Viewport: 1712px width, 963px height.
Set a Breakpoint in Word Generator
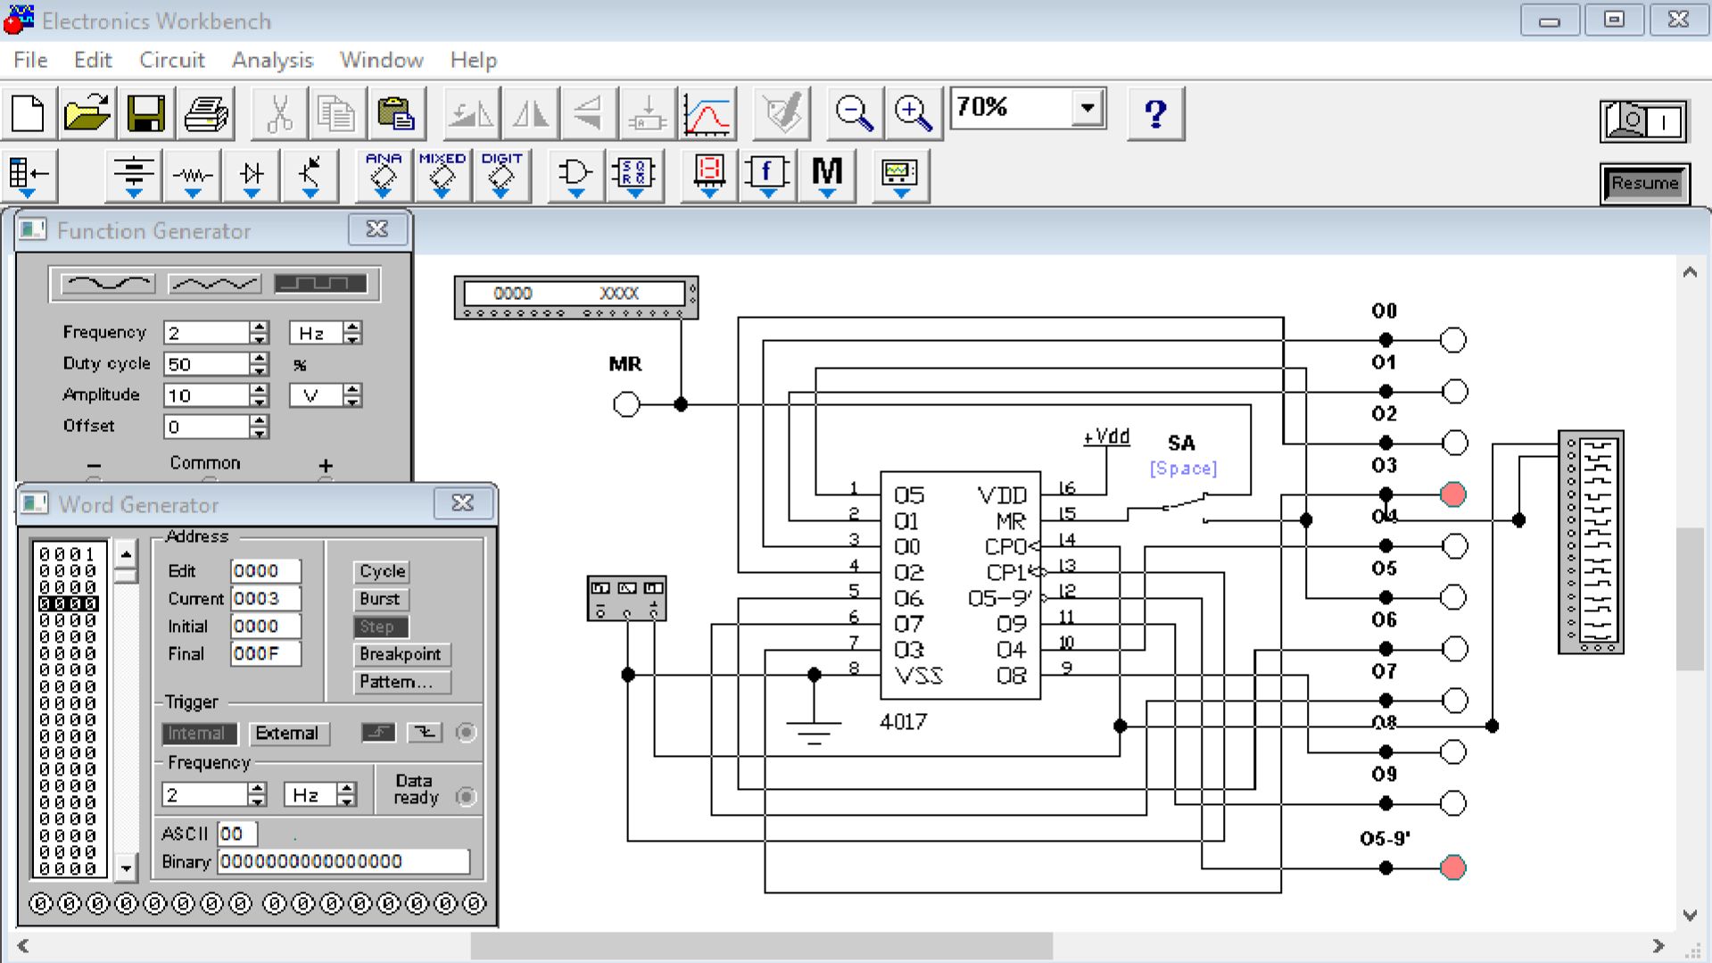[401, 654]
